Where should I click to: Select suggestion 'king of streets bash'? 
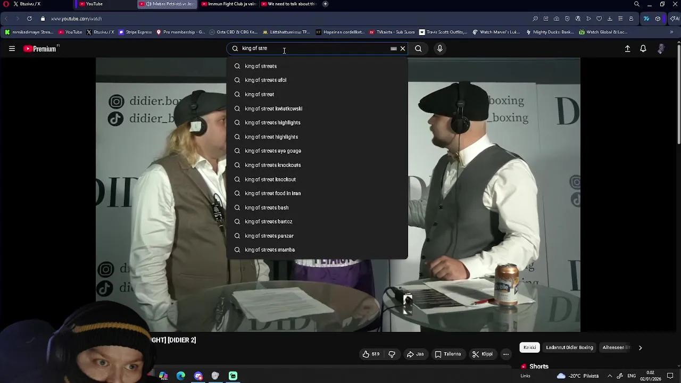317,207
